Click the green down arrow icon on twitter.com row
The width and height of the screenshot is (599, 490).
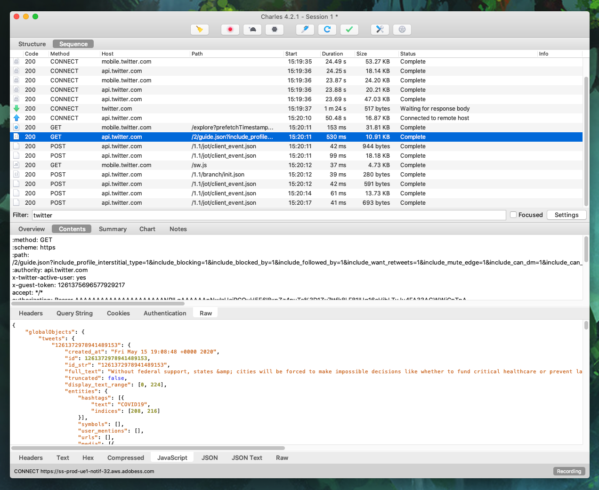(x=16, y=109)
